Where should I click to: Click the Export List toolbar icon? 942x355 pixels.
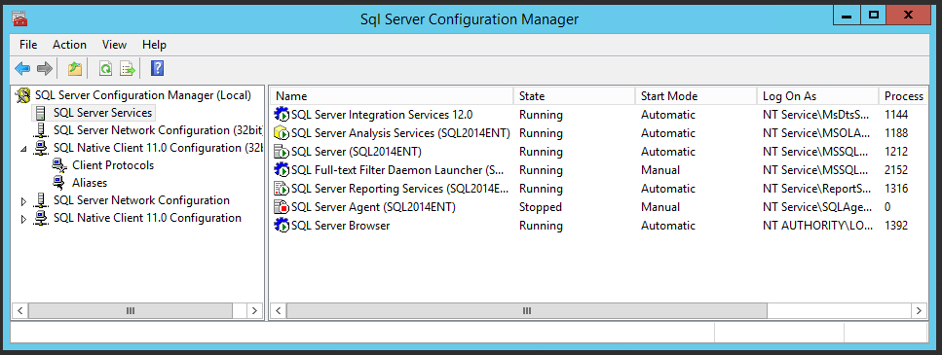(x=128, y=69)
